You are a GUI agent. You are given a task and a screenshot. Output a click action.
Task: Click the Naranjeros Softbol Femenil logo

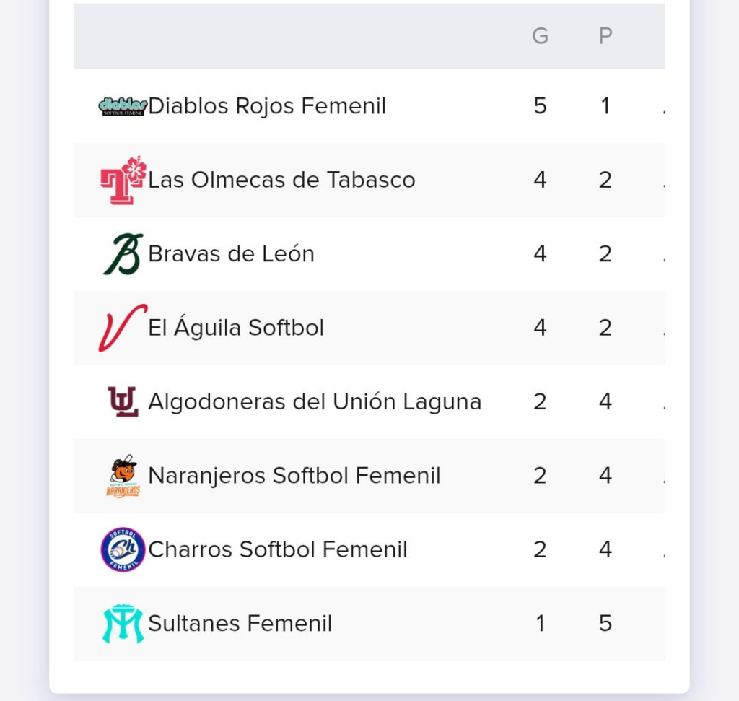pyautogui.click(x=123, y=476)
